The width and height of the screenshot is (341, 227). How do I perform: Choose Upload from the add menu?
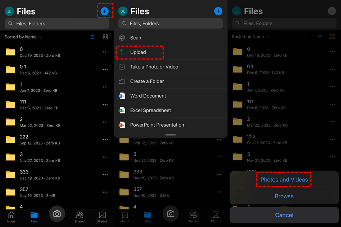tap(171, 52)
